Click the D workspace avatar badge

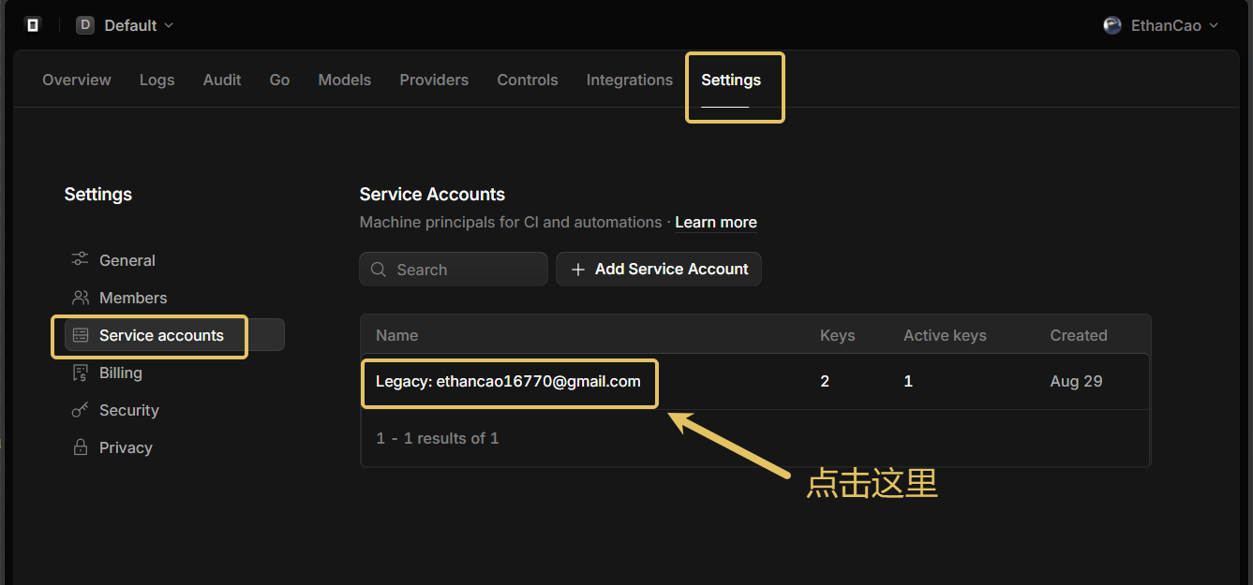point(85,25)
